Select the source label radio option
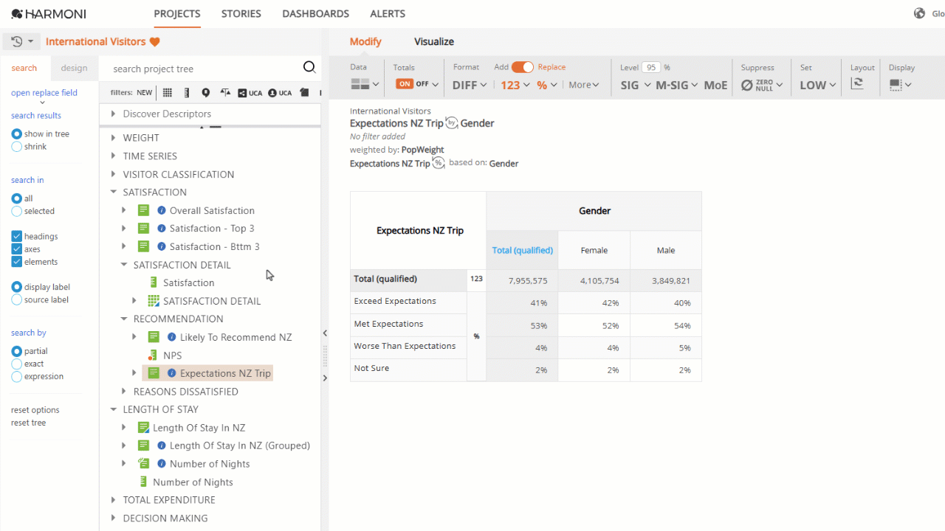This screenshot has width=945, height=531. (x=17, y=300)
